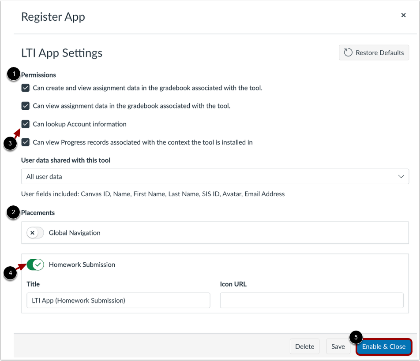Viewport: 420px width, 361px height.
Task: Click inside the Icon URL field
Action: pyautogui.click(x=311, y=300)
